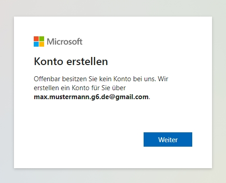
Task: Click the bold max.mustermann.g6.de@gmail.com address
Action: point(91,97)
